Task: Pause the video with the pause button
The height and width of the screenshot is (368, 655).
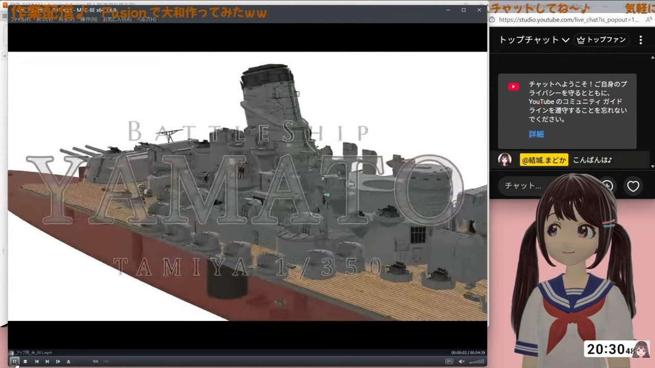Action: tap(14, 361)
